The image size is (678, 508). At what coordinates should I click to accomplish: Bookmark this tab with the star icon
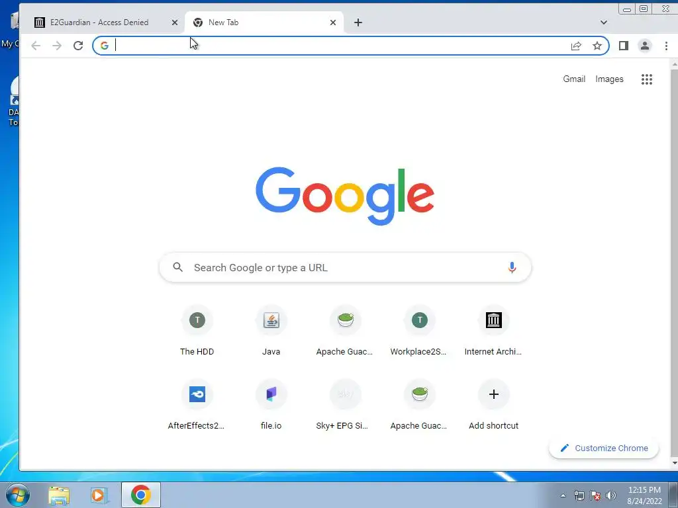(x=597, y=46)
